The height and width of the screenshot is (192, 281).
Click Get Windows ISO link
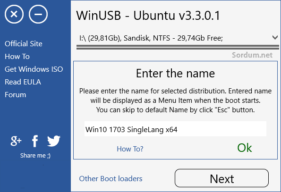coord(34,69)
